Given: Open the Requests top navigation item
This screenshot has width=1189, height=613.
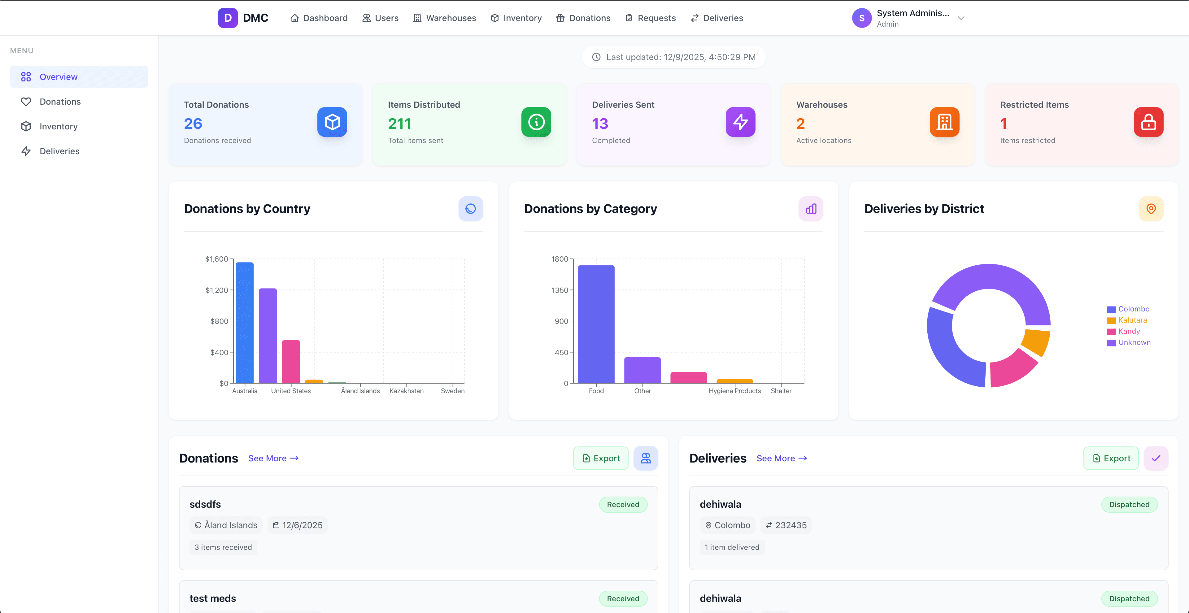Looking at the screenshot, I should pyautogui.click(x=650, y=18).
